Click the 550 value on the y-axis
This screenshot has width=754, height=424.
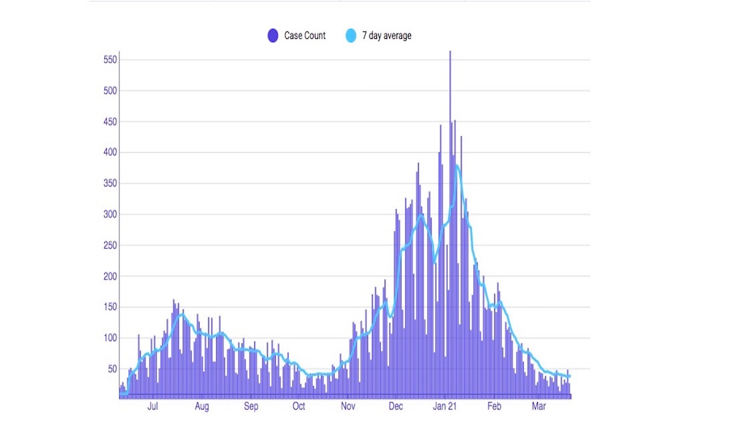pos(111,60)
